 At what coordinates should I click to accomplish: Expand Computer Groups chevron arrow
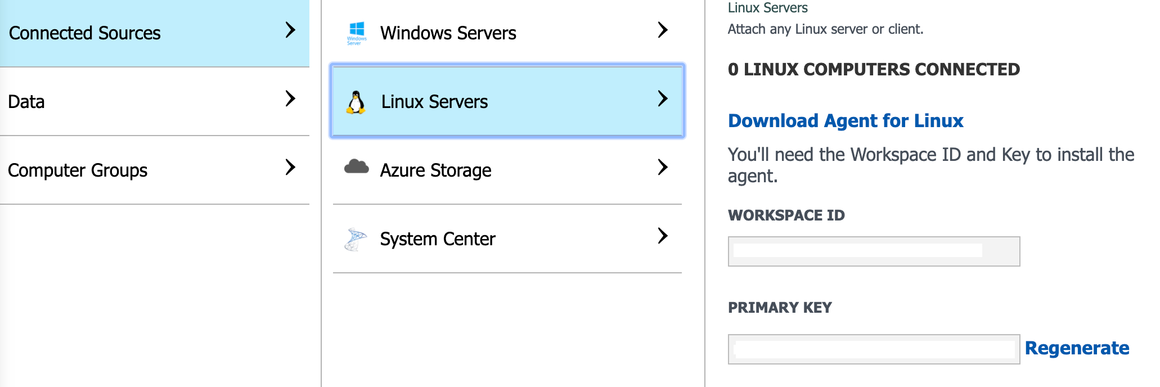(290, 167)
